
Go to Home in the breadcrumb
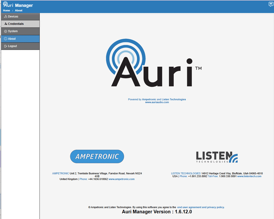(x=6, y=10)
